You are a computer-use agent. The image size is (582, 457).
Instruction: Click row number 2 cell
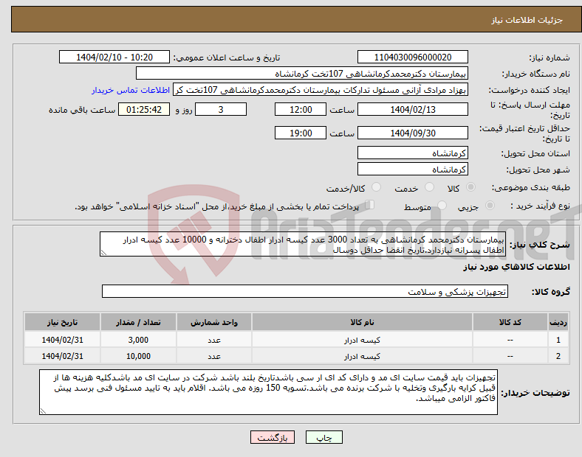coord(558,356)
